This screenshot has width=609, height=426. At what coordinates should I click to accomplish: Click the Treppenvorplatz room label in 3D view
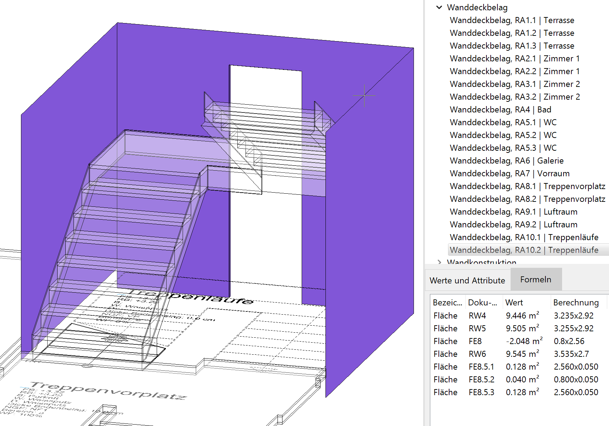108,391
